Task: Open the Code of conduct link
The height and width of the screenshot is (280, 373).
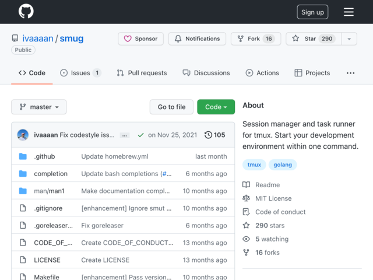Action: click(280, 212)
